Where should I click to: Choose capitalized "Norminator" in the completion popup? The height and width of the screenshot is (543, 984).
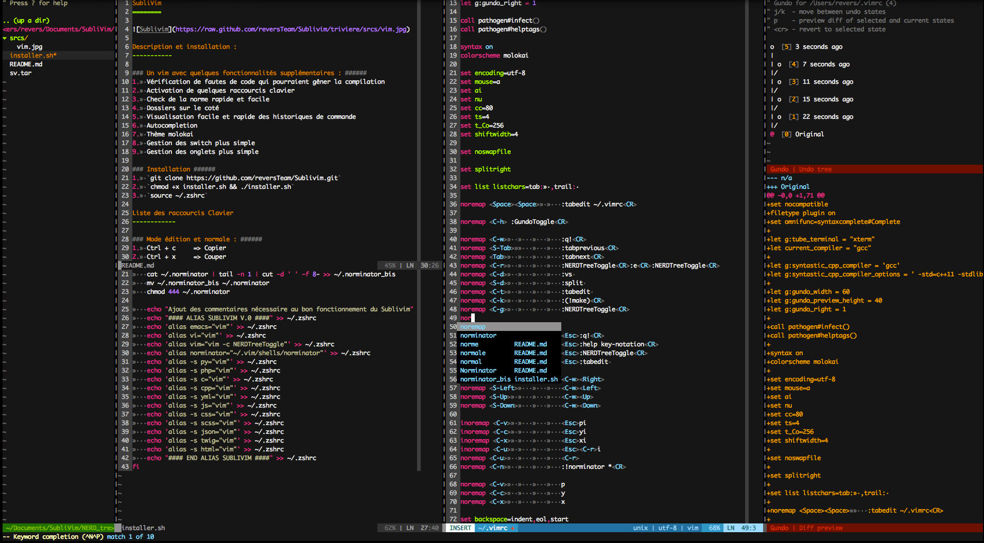(510, 371)
